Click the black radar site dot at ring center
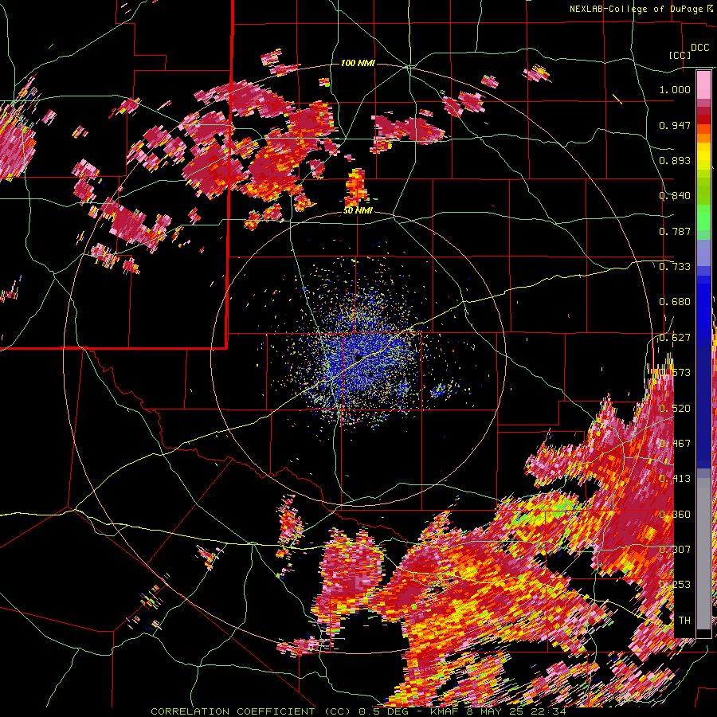This screenshot has height=717, width=717. coord(358,357)
